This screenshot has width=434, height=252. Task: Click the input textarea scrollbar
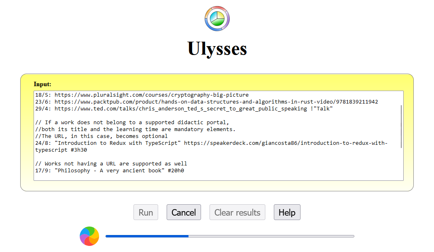(x=401, y=127)
